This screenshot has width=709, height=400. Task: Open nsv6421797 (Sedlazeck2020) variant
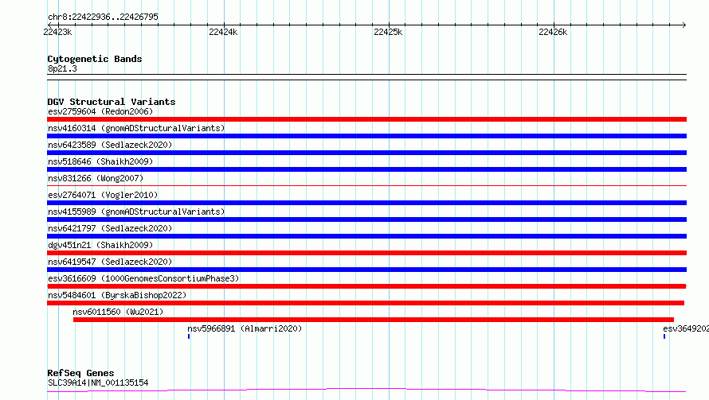point(110,228)
